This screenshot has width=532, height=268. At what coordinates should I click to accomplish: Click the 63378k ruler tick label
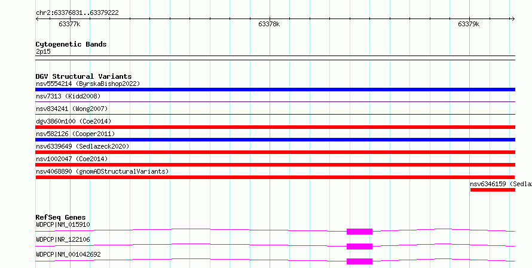(x=269, y=24)
